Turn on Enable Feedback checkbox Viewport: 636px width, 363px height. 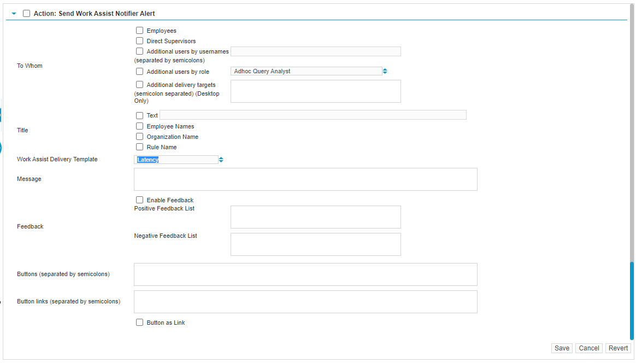[x=140, y=200]
